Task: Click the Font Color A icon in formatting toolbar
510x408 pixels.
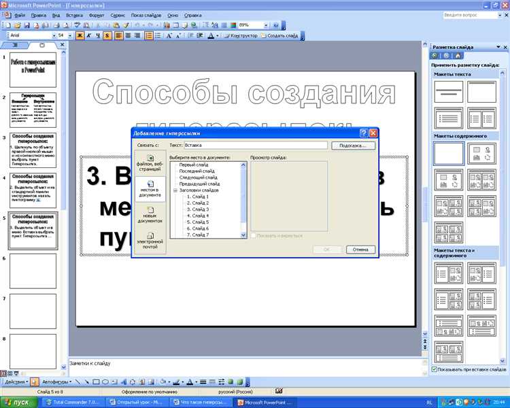Action: (210, 35)
